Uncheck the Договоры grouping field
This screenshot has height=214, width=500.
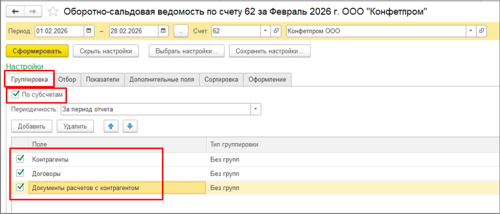[20, 173]
